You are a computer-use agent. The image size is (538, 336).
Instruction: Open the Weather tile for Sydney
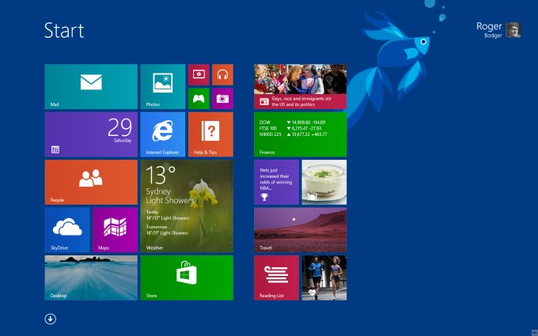click(x=187, y=206)
